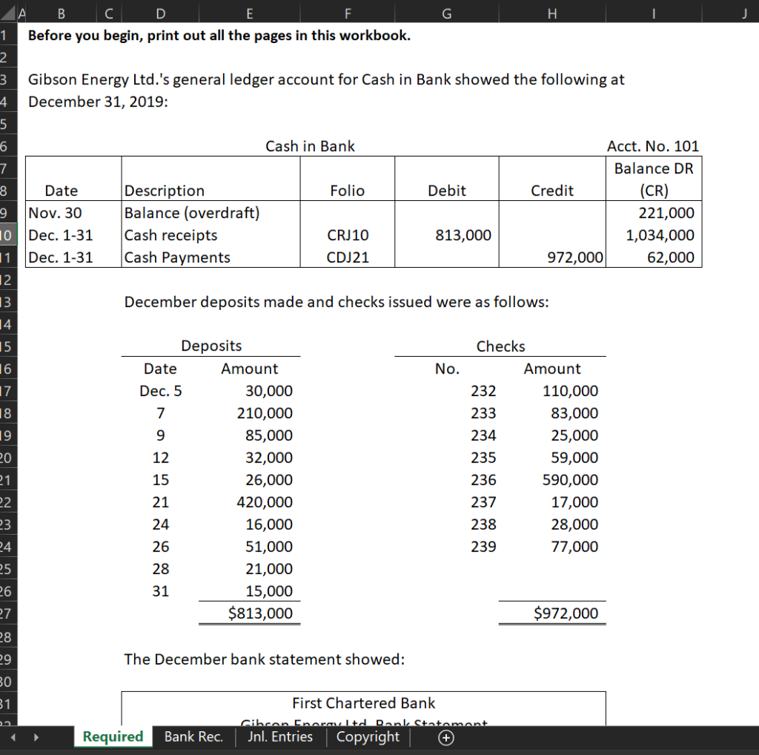Go to next sheet with right arrow
This screenshot has height=755, width=759.
[36, 737]
